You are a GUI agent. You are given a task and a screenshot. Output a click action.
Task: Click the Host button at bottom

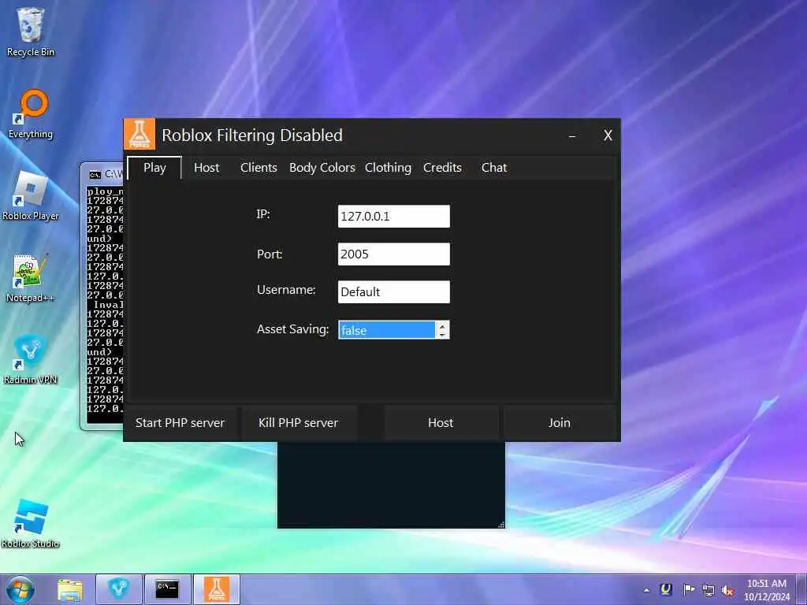point(441,423)
